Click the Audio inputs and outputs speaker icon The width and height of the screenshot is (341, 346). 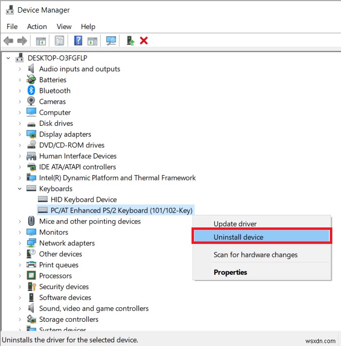(31, 69)
